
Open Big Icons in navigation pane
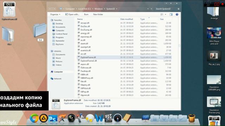tap(58, 44)
